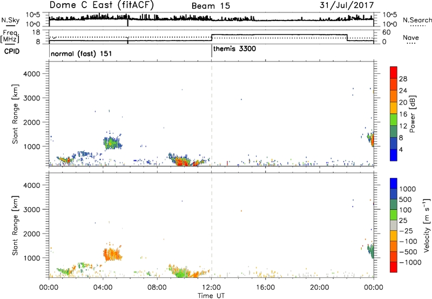The height and width of the screenshot is (299, 432).
Task: Click the red top segment of Power colorbar
Action: click(x=394, y=73)
